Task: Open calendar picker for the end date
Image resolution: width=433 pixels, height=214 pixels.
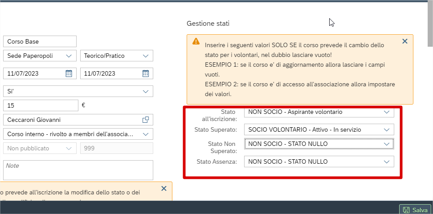Action: [146, 73]
